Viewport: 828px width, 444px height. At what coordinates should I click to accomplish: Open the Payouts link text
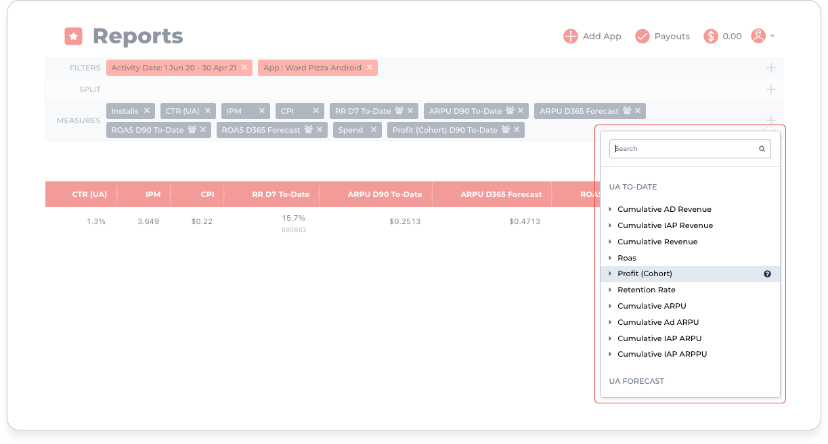[x=672, y=37]
